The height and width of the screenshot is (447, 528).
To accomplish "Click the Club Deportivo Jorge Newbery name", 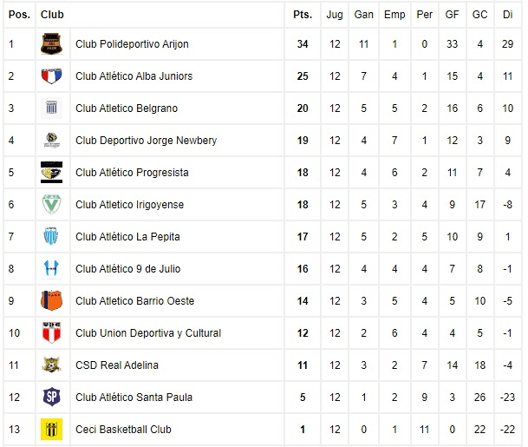I will tap(147, 141).
